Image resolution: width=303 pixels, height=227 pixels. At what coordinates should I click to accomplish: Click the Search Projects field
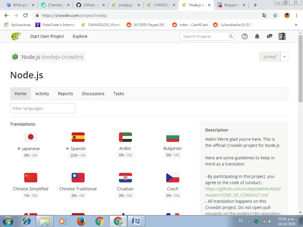click(x=207, y=36)
